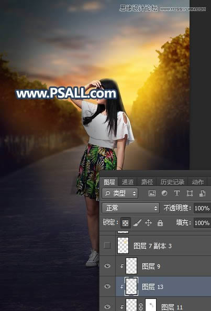Select layer thumbnail of 图层 11

coord(131,305)
